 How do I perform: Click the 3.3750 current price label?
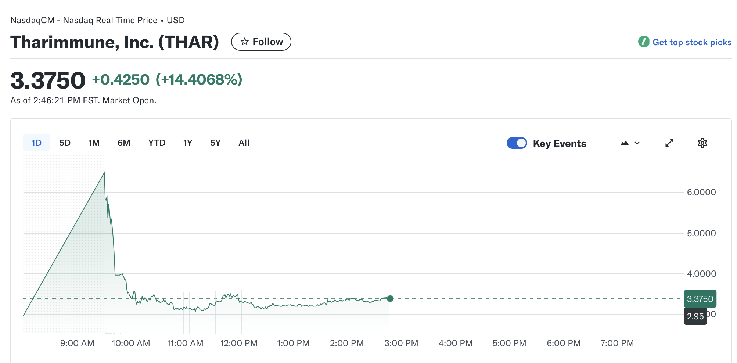coord(700,299)
